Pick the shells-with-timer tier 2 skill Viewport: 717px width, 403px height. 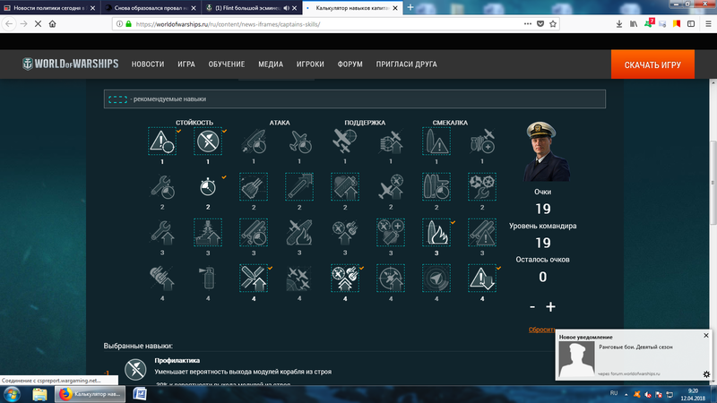(x=436, y=187)
